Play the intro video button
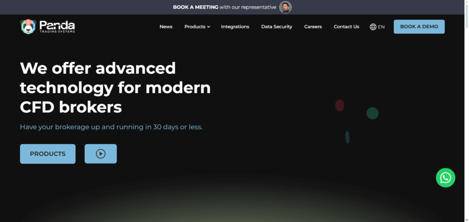 click(101, 154)
